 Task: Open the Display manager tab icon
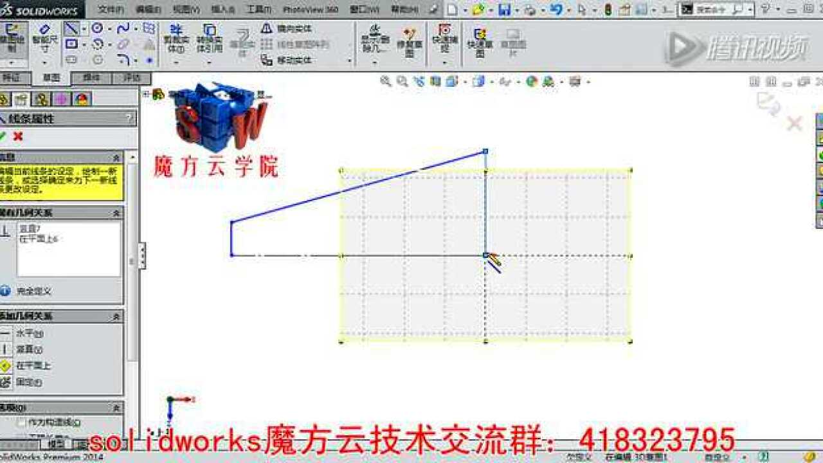pyautogui.click(x=81, y=98)
